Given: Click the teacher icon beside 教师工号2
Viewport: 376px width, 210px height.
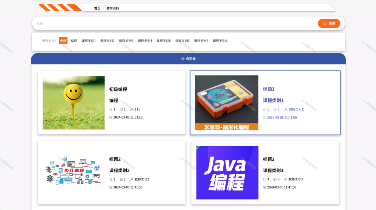Looking at the screenshot, I should [x=132, y=179].
